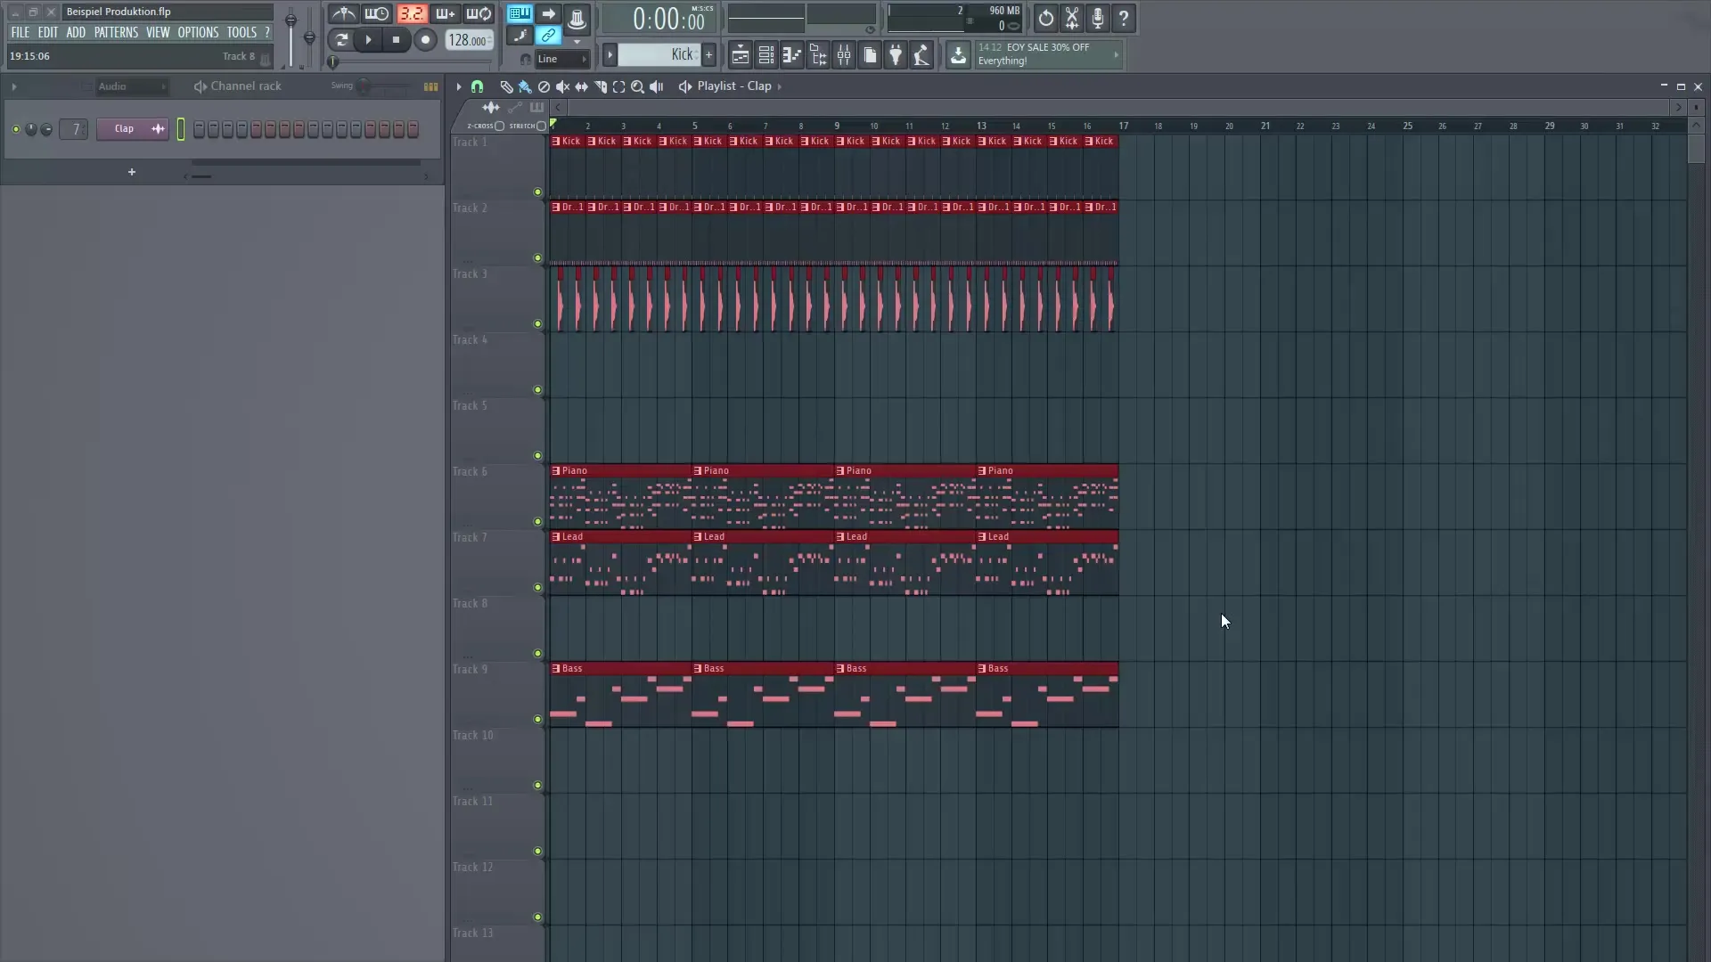Select the playlist Draw pencil tool
This screenshot has height=962, width=1711.
506,86
